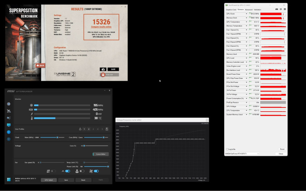Click the Windows logo icon in Afterburner
The height and width of the screenshot is (191, 306).
pyautogui.click(x=9, y=180)
